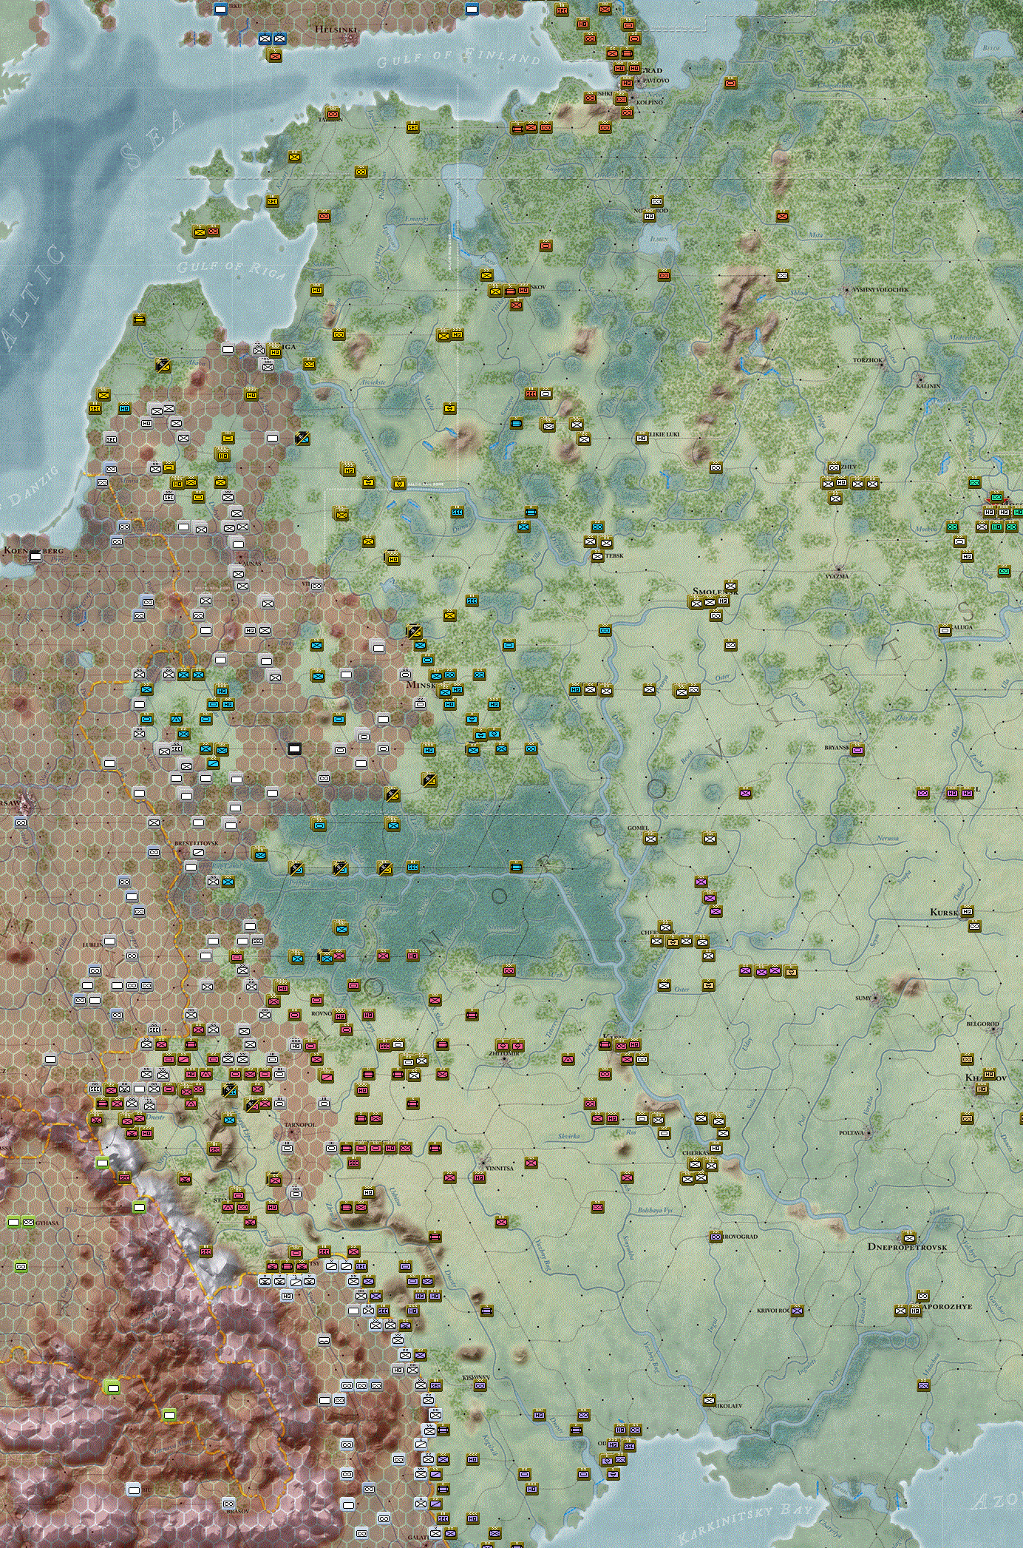
Task: Select the red infantry counter just below Helsinki's blue counters
Action: point(275,55)
